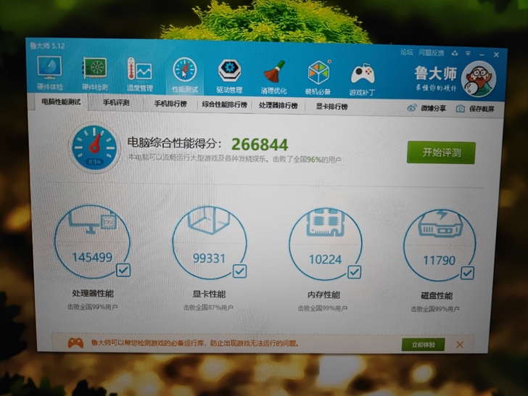The width and height of the screenshot is (528, 396).
Task: Close the 鲁大师 window
Action: [x=496, y=54]
